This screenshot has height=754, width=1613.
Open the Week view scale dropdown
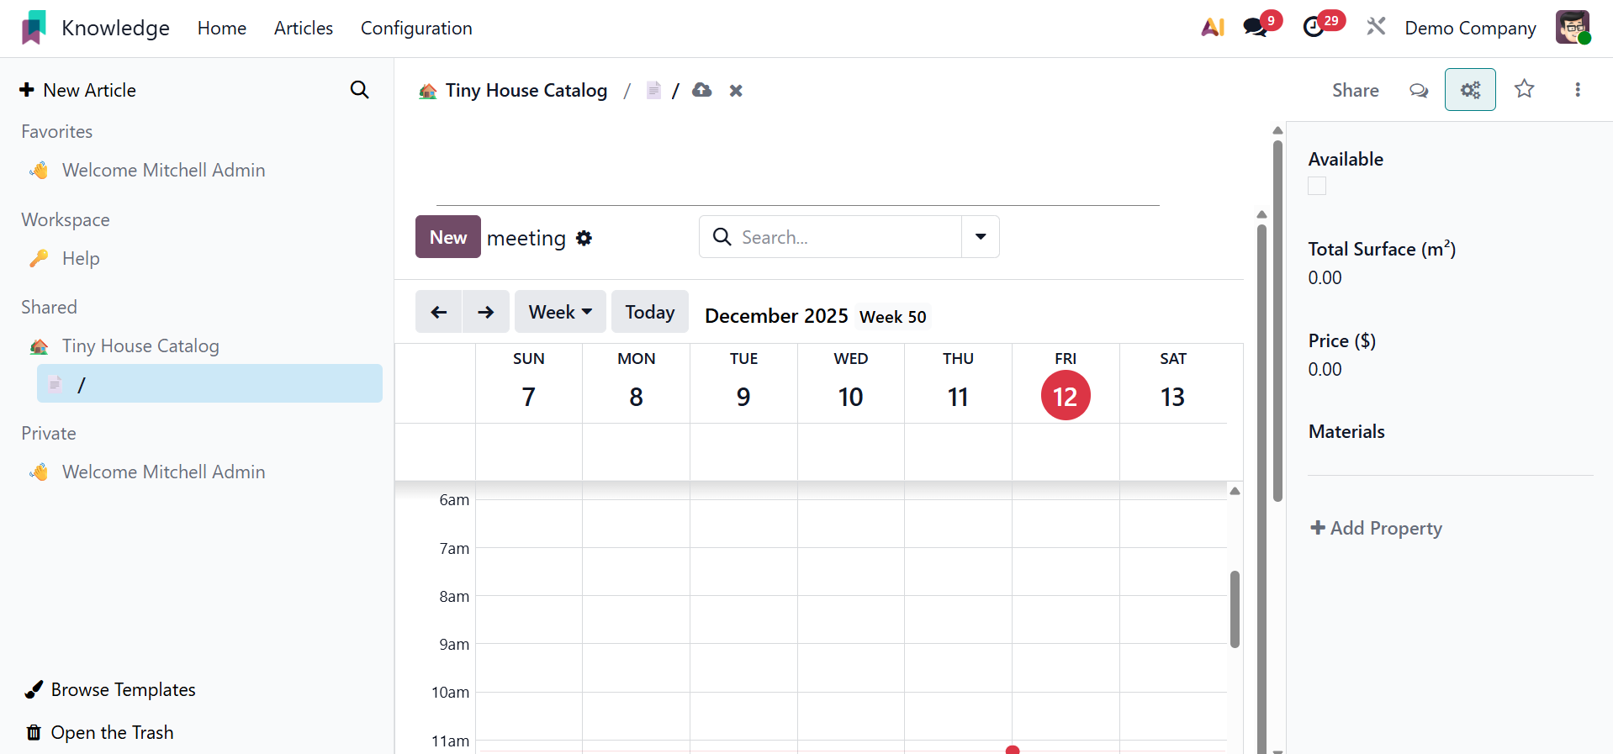click(x=560, y=312)
